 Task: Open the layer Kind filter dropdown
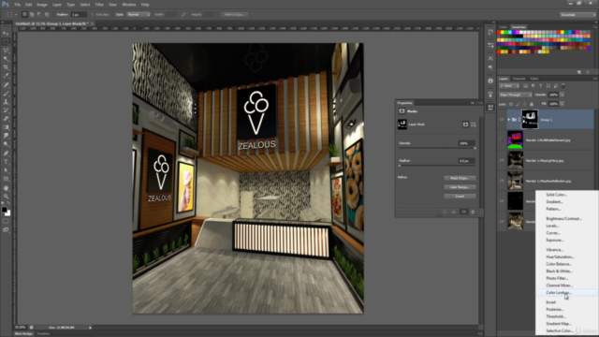coord(509,86)
